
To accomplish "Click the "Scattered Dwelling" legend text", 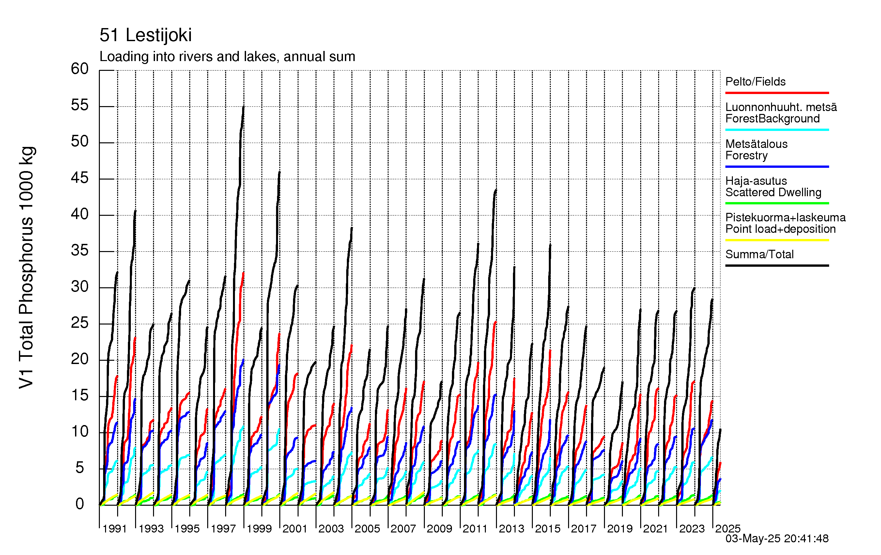I will click(x=773, y=192).
